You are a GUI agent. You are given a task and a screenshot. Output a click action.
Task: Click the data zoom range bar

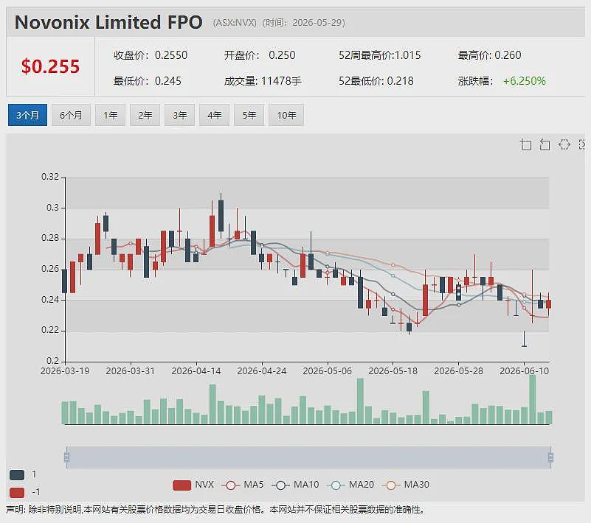pos(308,457)
